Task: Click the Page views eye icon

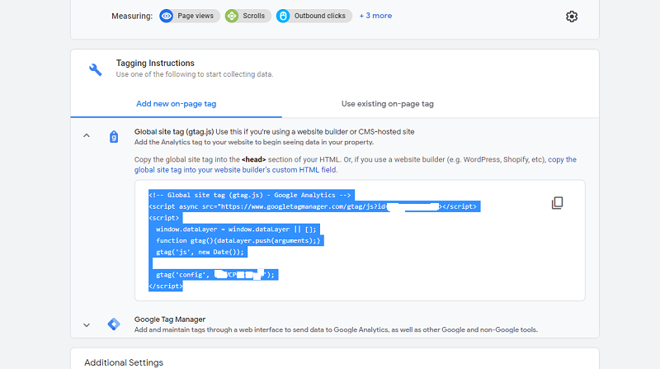Action: (167, 16)
